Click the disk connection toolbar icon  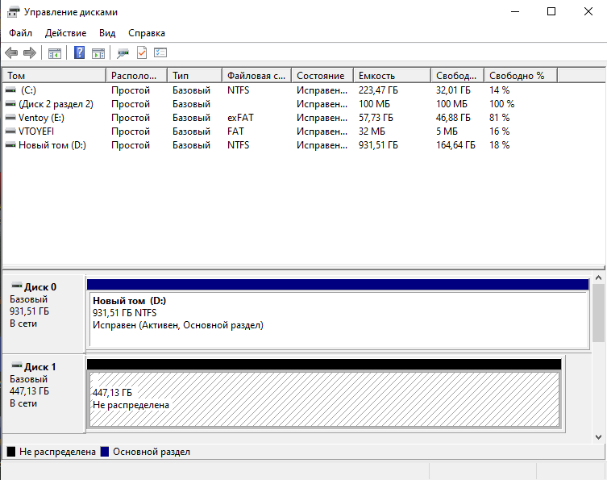coord(123,53)
